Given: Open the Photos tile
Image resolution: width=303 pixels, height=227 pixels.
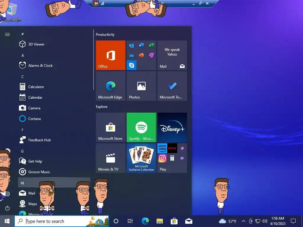Looking at the screenshot, I should pyautogui.click(x=141, y=86).
